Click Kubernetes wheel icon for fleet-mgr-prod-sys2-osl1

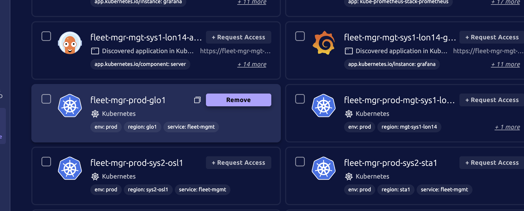(70, 168)
